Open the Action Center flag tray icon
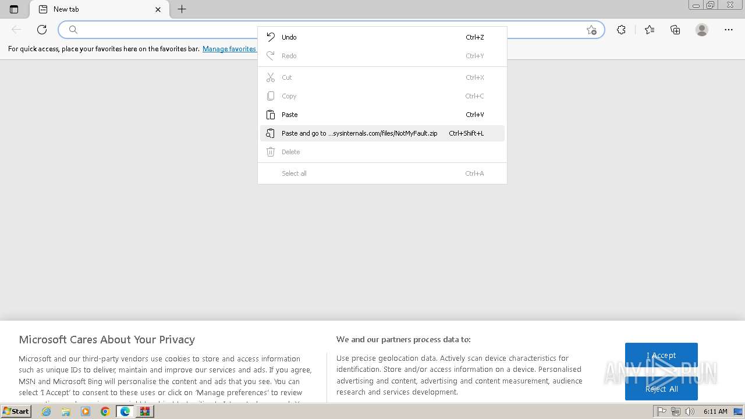 [x=662, y=411]
